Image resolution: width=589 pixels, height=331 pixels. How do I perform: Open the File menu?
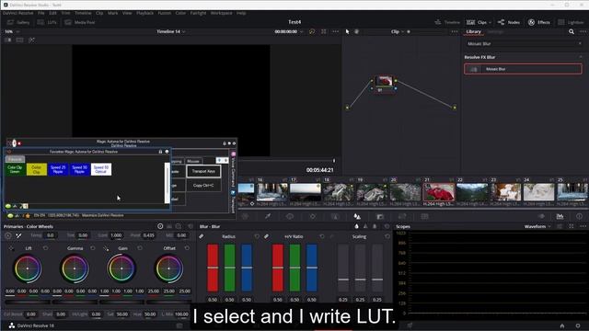[40, 13]
